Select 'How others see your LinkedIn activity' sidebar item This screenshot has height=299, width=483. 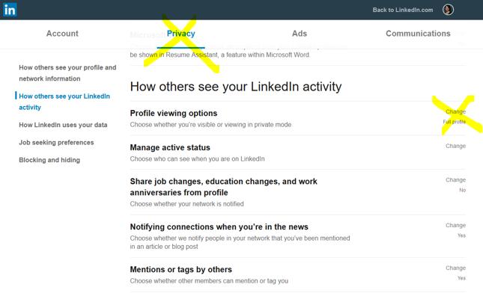point(64,102)
